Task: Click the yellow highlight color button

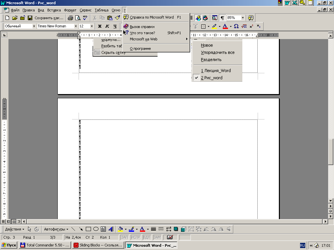Action: (215, 26)
